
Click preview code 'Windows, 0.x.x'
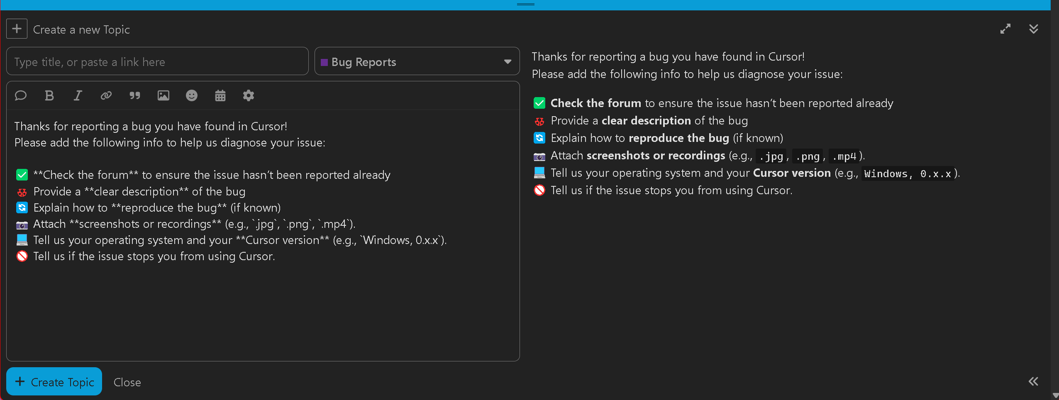click(x=908, y=173)
